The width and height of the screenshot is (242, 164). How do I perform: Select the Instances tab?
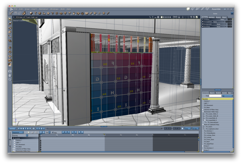[x=205, y=93]
